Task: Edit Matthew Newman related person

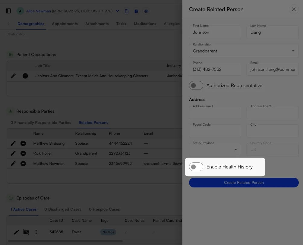Action: click(x=13, y=164)
